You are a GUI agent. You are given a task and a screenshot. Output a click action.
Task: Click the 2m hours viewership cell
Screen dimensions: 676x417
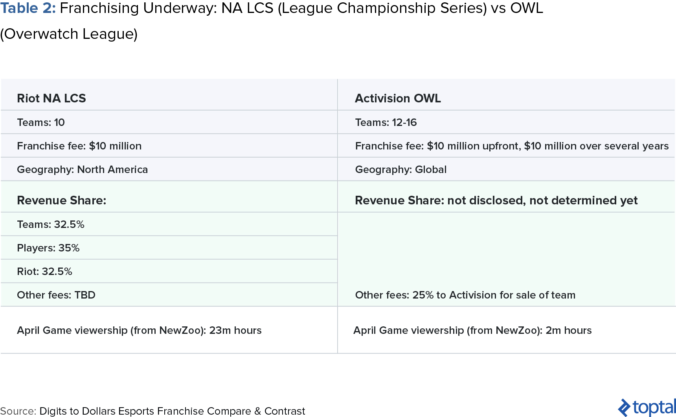click(x=506, y=330)
